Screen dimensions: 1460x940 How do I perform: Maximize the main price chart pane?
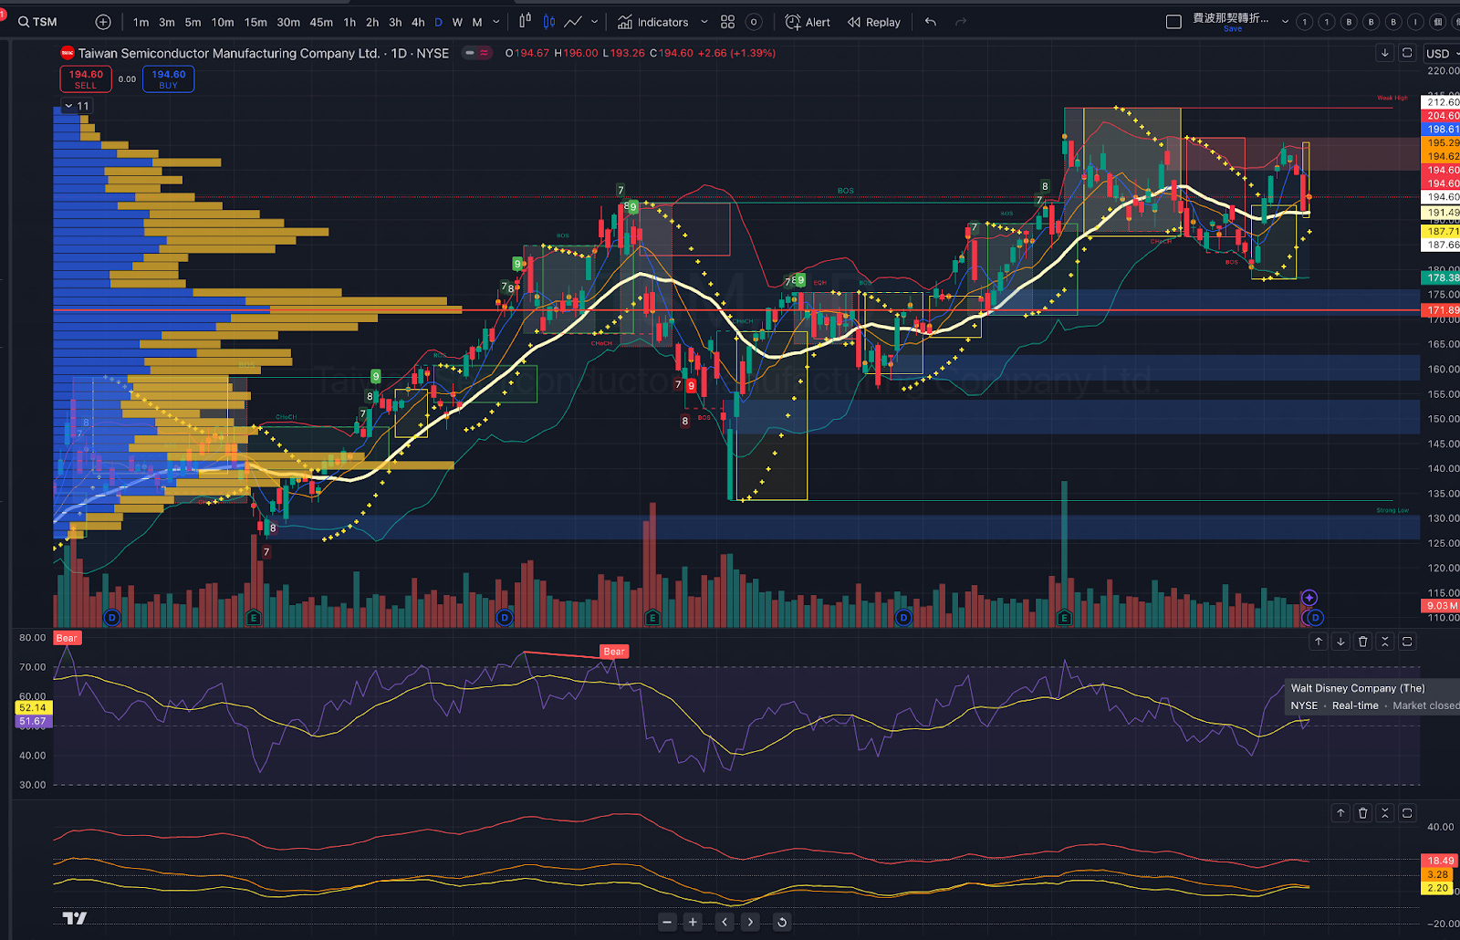pos(1407,53)
